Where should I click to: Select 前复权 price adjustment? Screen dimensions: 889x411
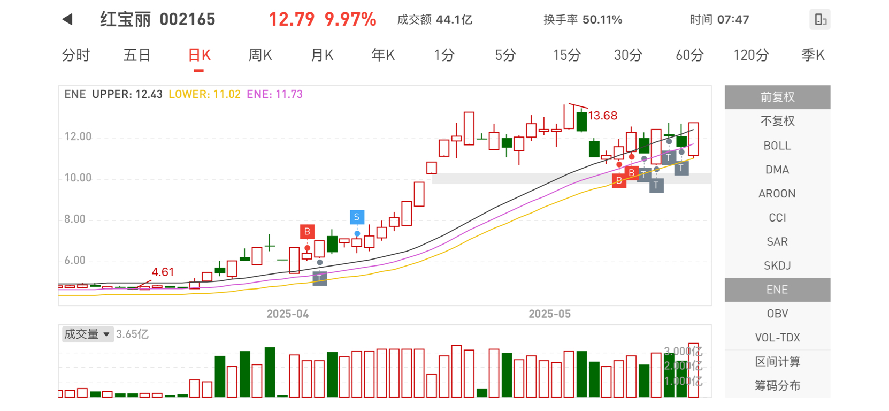point(778,97)
